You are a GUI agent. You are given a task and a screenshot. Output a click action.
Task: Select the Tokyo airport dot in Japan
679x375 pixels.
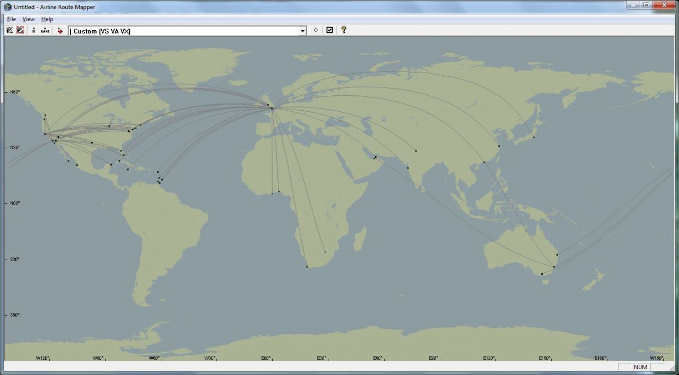[x=534, y=137]
